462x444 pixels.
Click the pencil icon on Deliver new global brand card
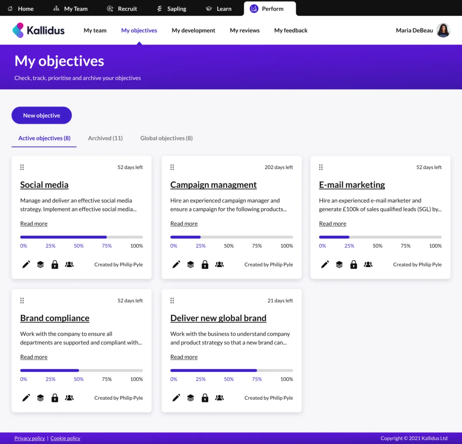click(x=176, y=398)
